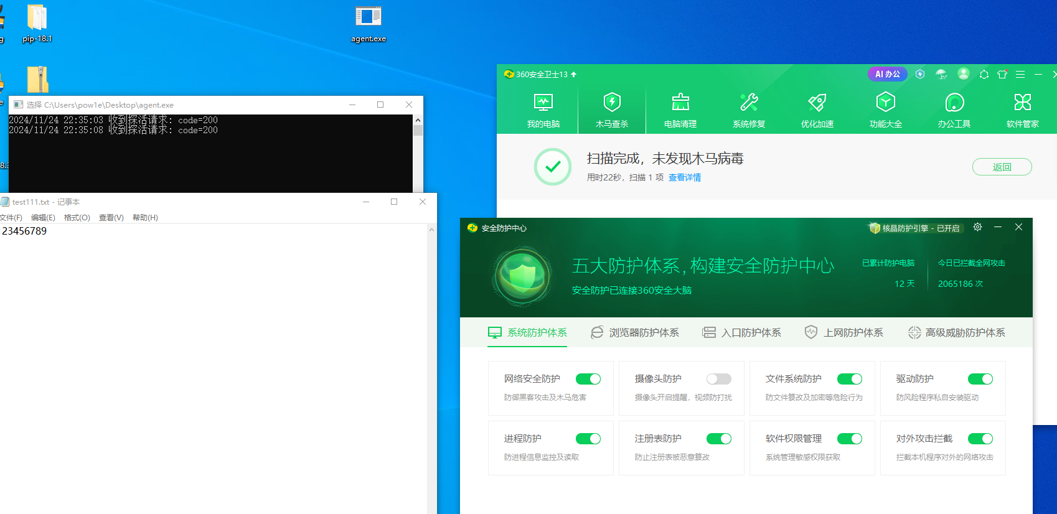This screenshot has height=514, width=1057.
Task: Open 木马查杀 scanner tab
Action: (x=612, y=111)
